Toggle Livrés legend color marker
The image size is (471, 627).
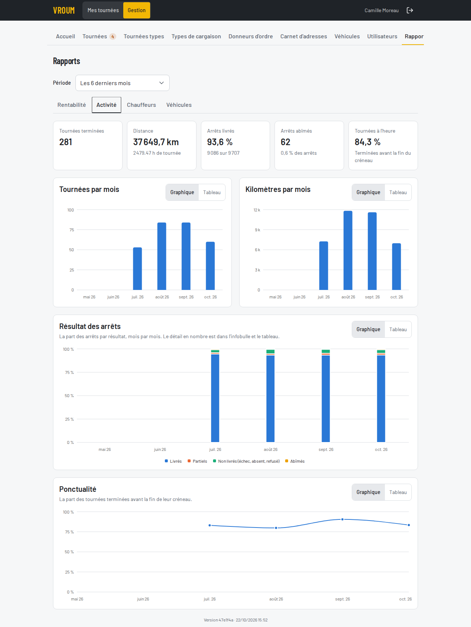pos(166,461)
